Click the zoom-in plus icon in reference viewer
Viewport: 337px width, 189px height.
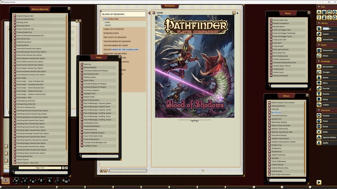pos(102,171)
